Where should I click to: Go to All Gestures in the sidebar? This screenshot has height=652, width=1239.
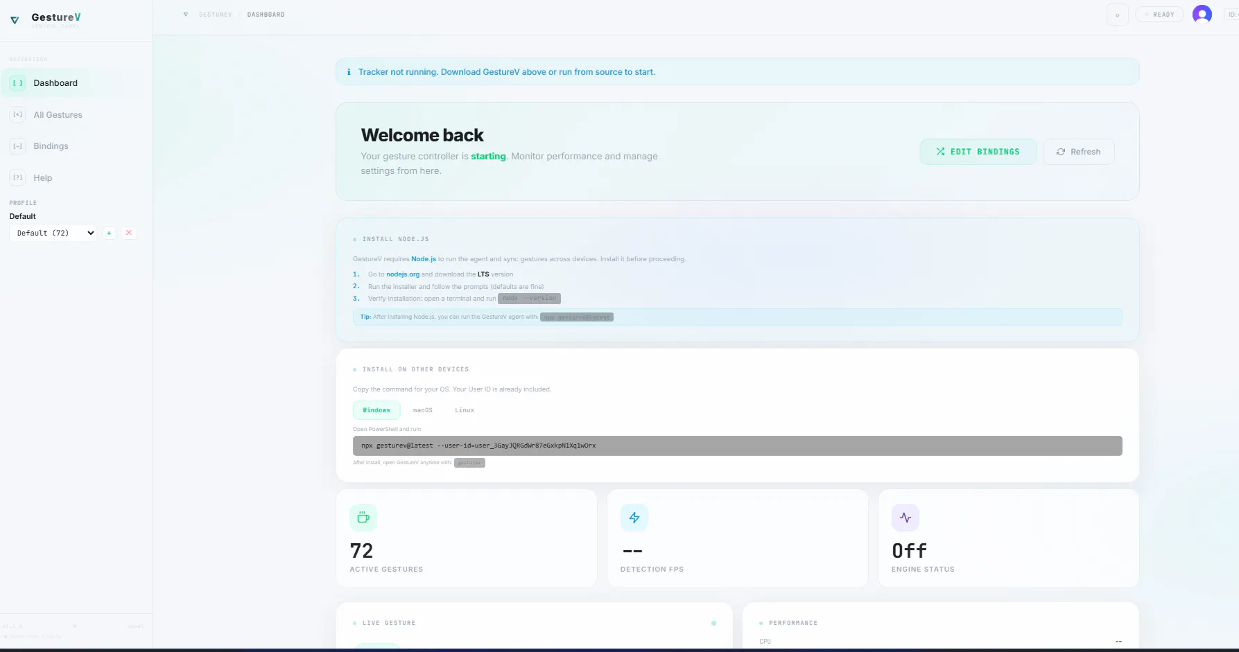pos(76,115)
